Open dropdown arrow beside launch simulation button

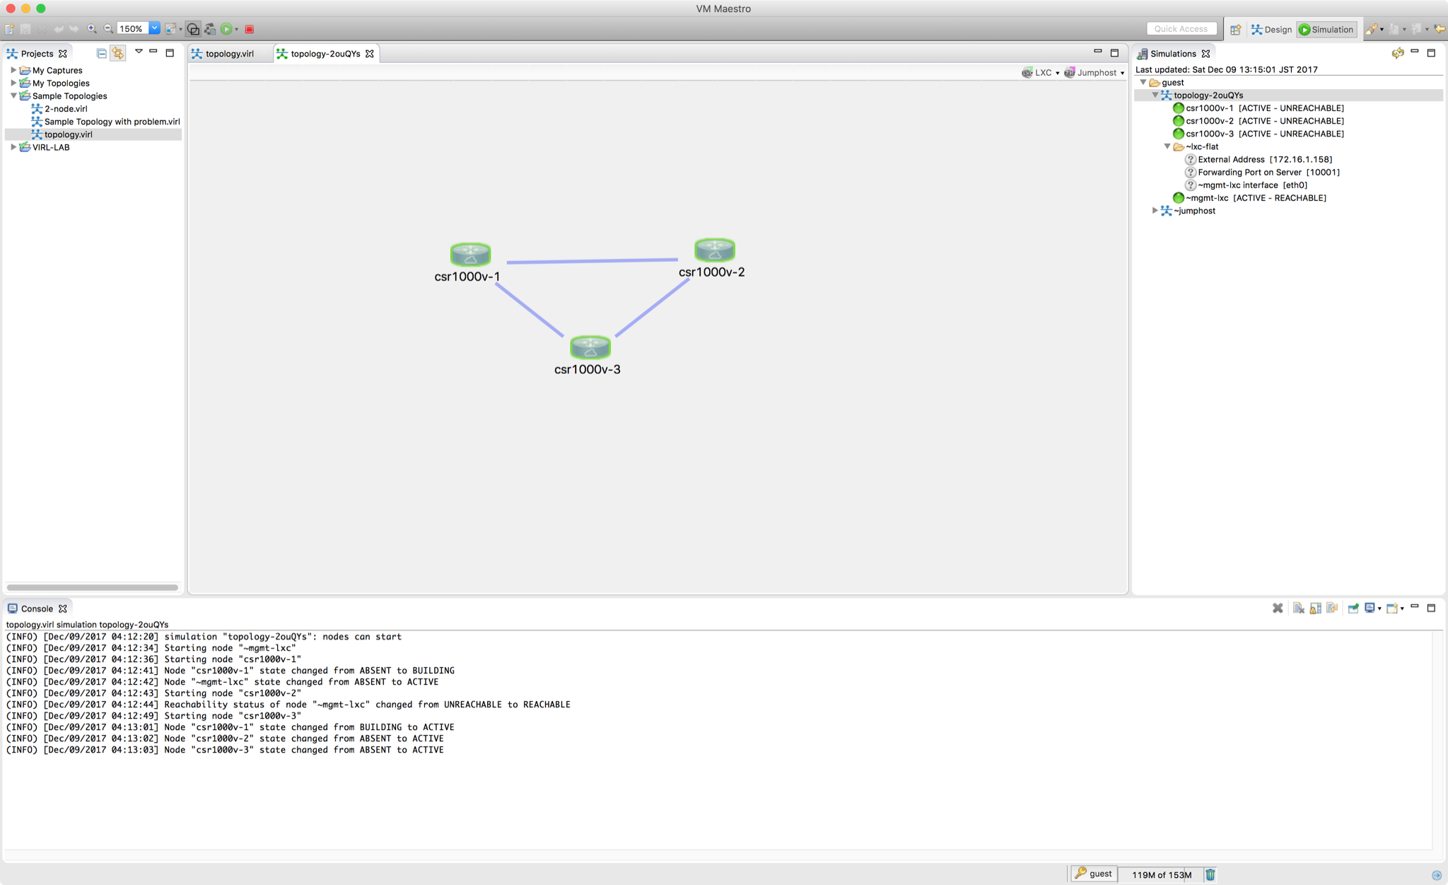[x=237, y=30]
